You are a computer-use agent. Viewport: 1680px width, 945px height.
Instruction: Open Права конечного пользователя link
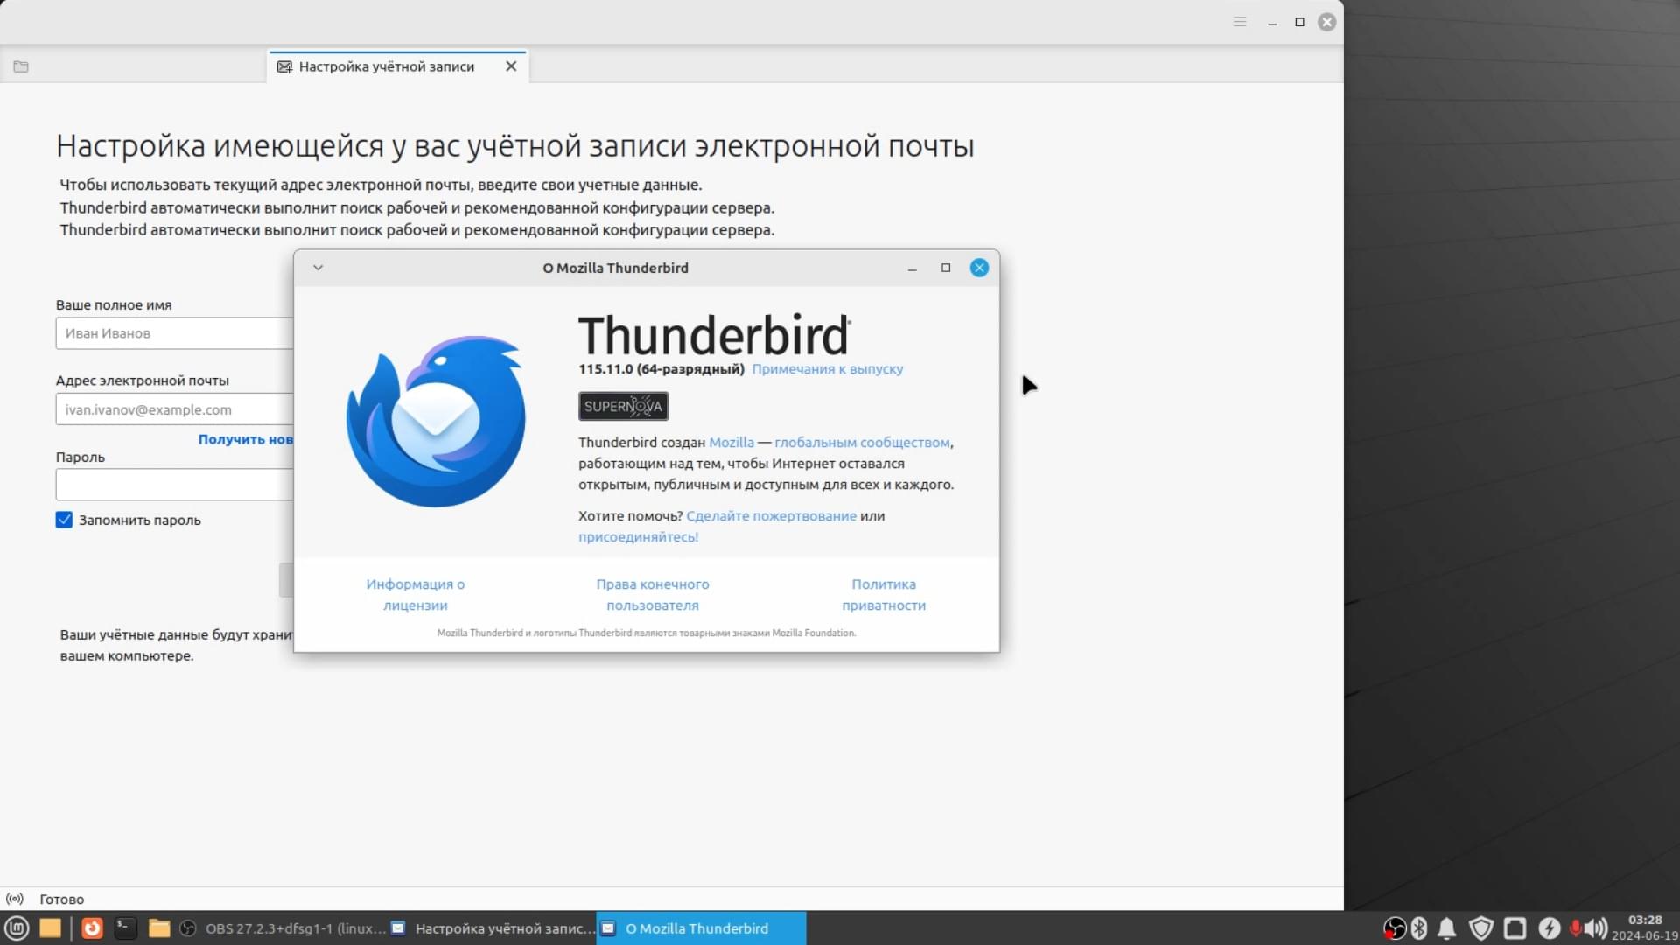653,595
